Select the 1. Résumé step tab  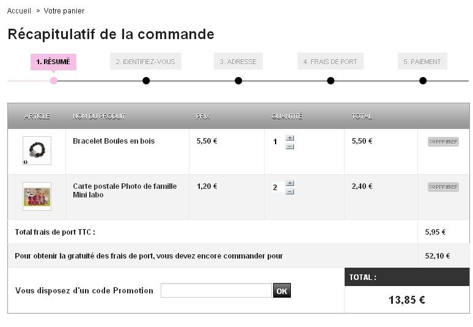[x=53, y=62]
